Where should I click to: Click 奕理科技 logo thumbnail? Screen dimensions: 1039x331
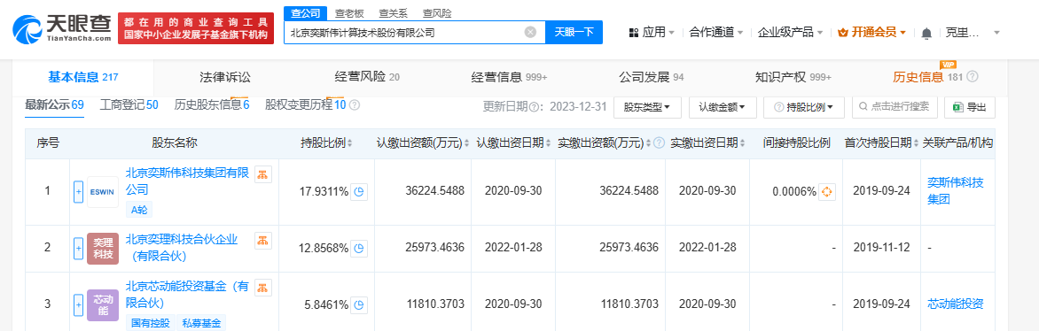(103, 249)
